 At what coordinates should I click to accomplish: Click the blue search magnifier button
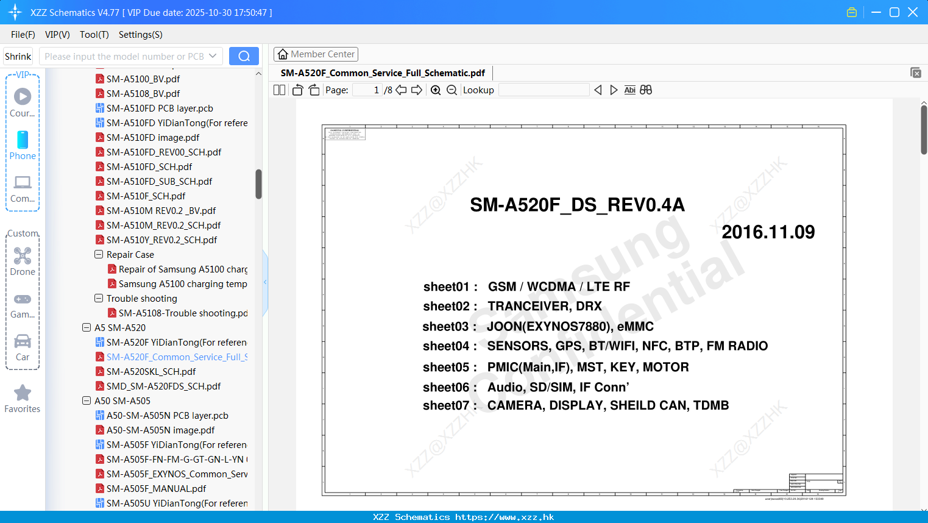244,56
